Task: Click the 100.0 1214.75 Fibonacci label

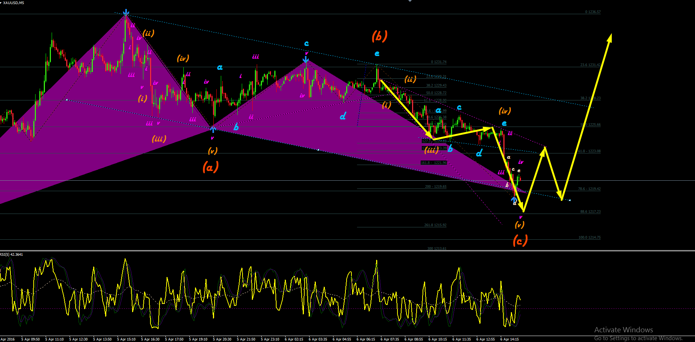Action: click(x=589, y=237)
